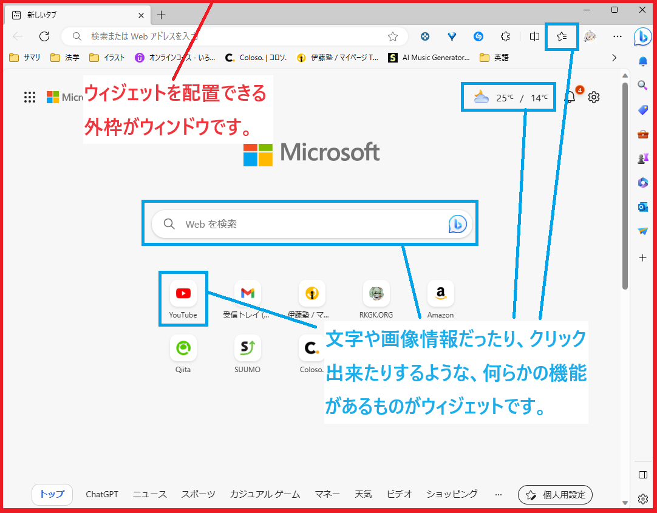Select the スポーツ news category
The width and height of the screenshot is (657, 513).
pyautogui.click(x=198, y=494)
